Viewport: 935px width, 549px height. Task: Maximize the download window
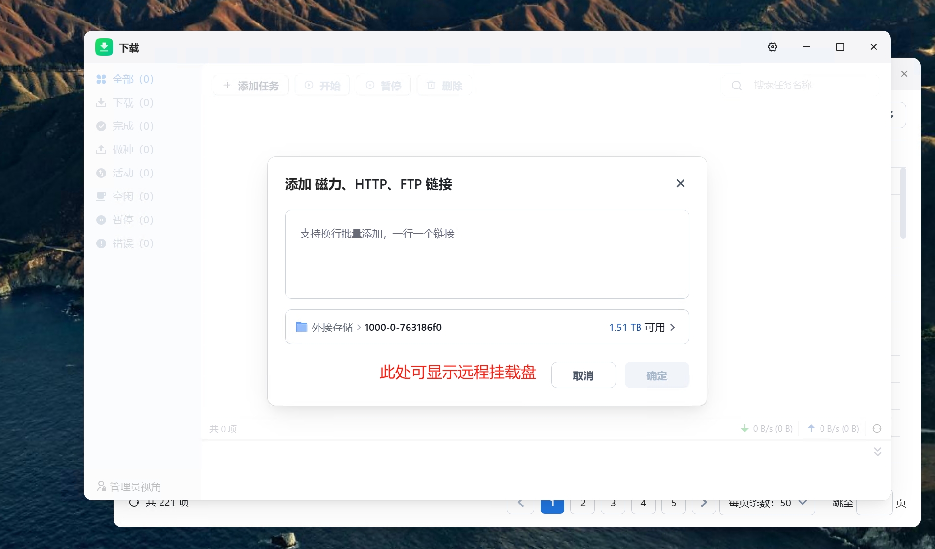pyautogui.click(x=840, y=47)
